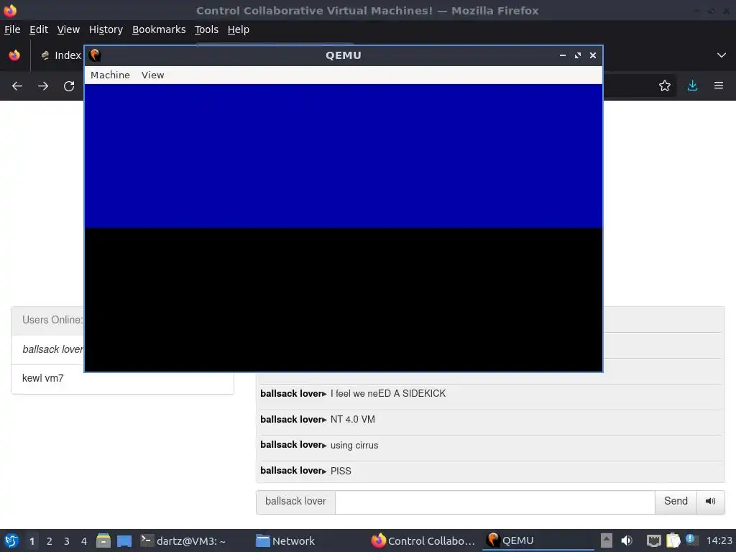Image resolution: width=736 pixels, height=552 pixels.
Task: Click the chat message input field
Action: (x=495, y=502)
